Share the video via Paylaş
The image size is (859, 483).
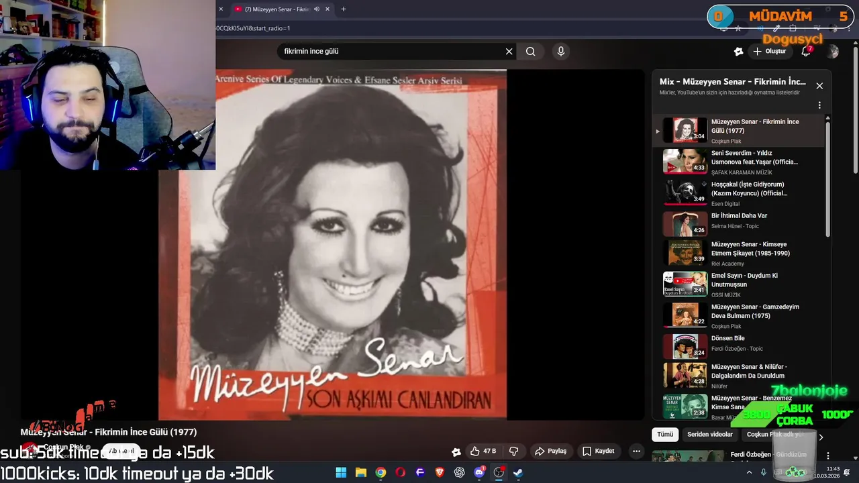tap(551, 451)
